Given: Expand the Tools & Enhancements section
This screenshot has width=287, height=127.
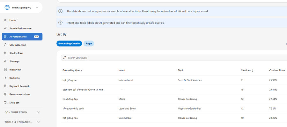Looking at the screenshot, I should 22,122.
